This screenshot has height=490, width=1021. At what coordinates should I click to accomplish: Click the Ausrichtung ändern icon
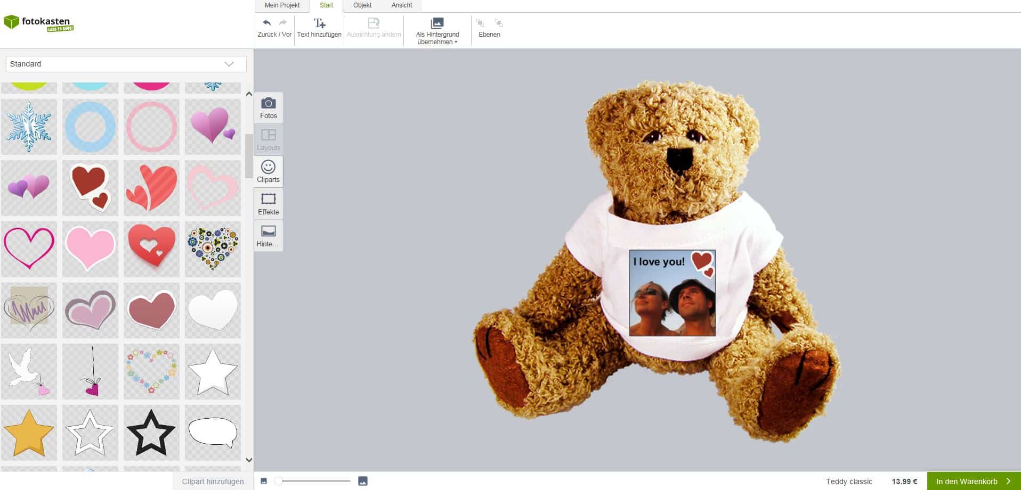374,23
